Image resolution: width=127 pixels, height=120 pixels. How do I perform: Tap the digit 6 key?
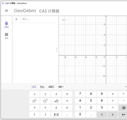(102, 101)
